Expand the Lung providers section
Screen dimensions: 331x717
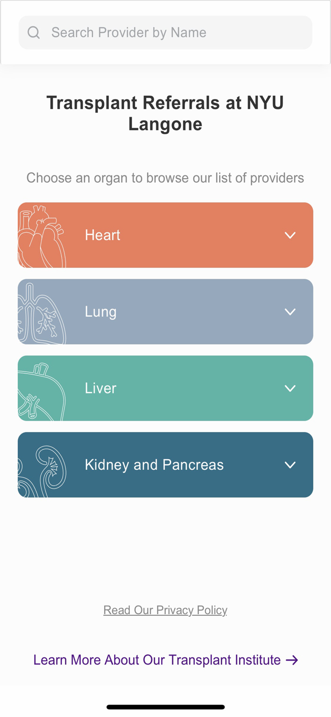(x=290, y=311)
